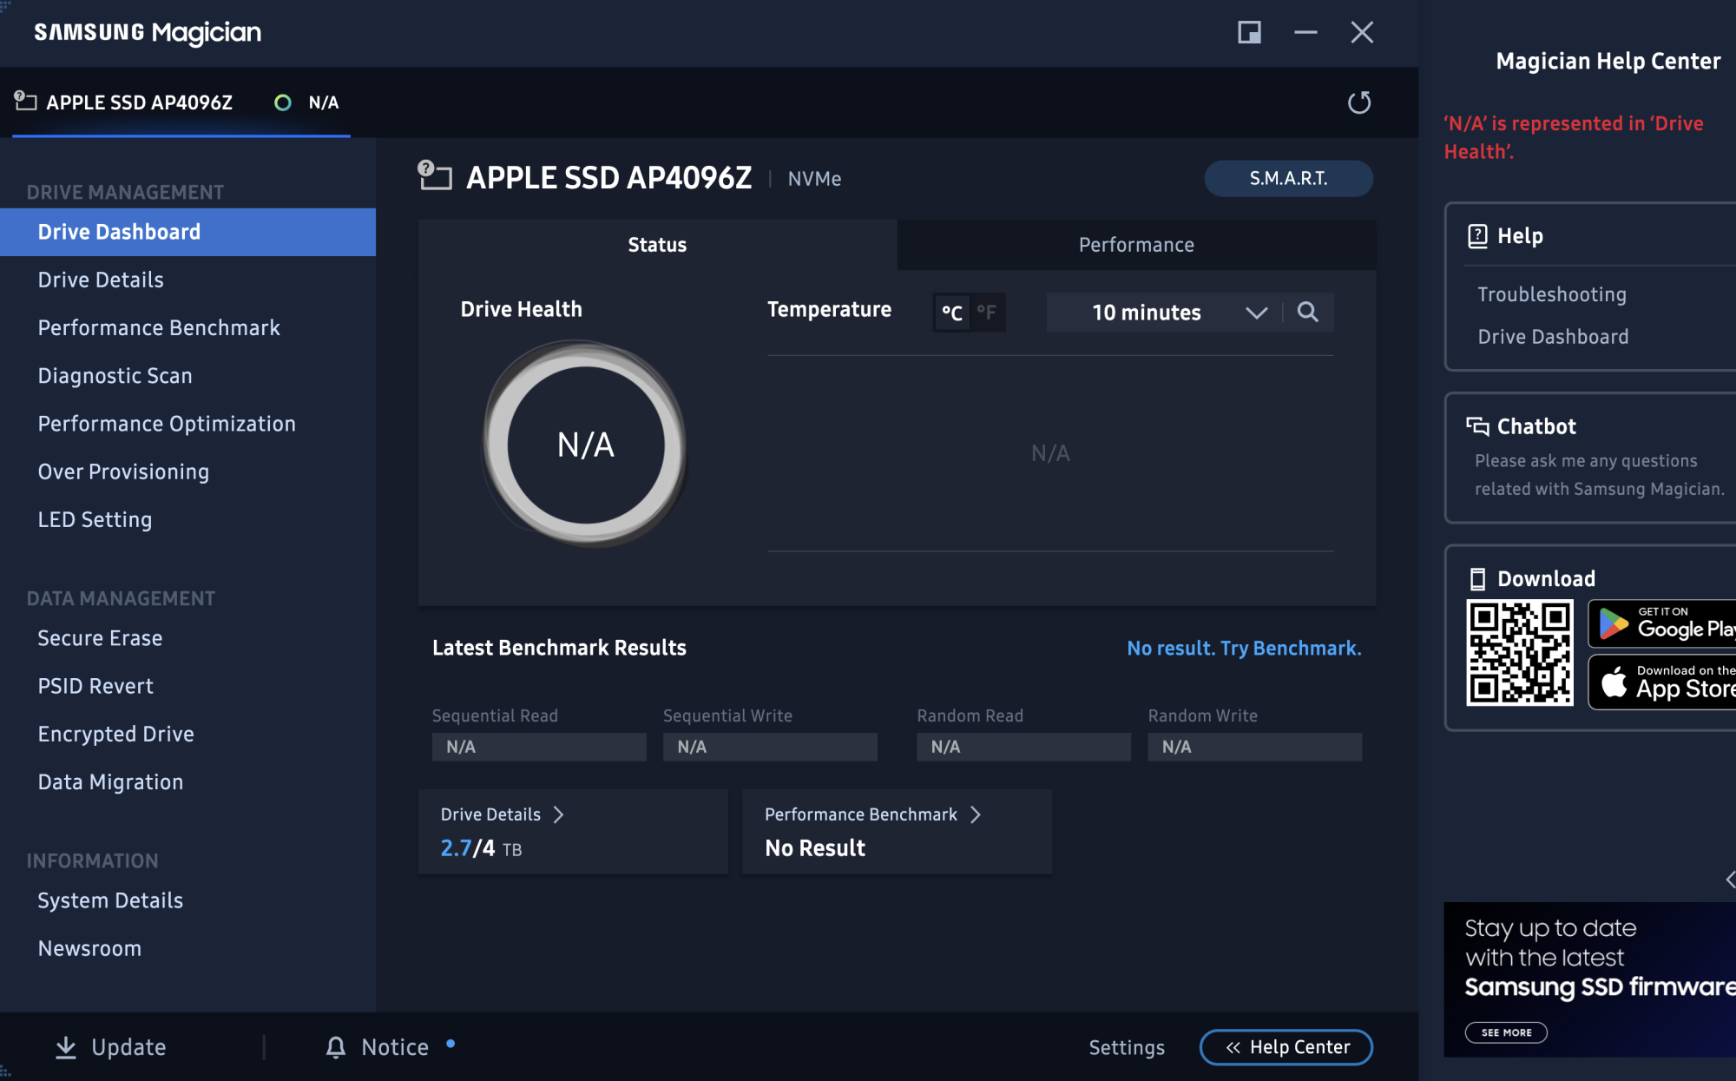The width and height of the screenshot is (1736, 1081).
Task: Click the Update download arrow icon
Action: pyautogui.click(x=65, y=1047)
